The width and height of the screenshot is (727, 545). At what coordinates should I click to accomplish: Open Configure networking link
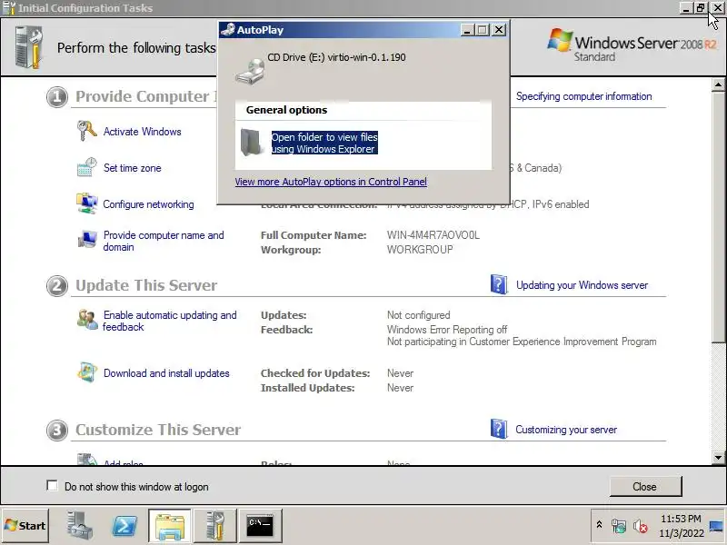coord(148,204)
